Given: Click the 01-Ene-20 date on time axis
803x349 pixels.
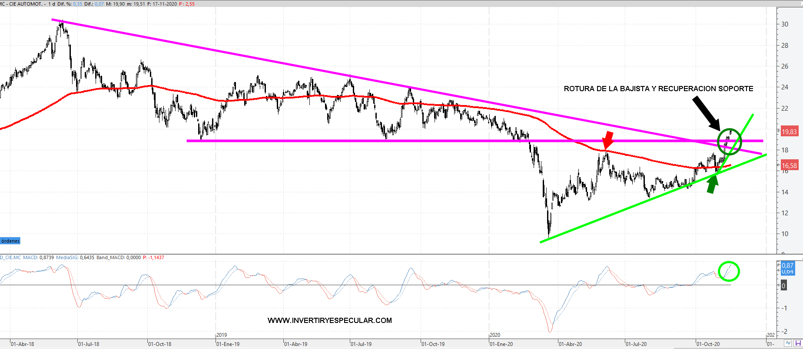Looking at the screenshot, I should tap(501, 344).
